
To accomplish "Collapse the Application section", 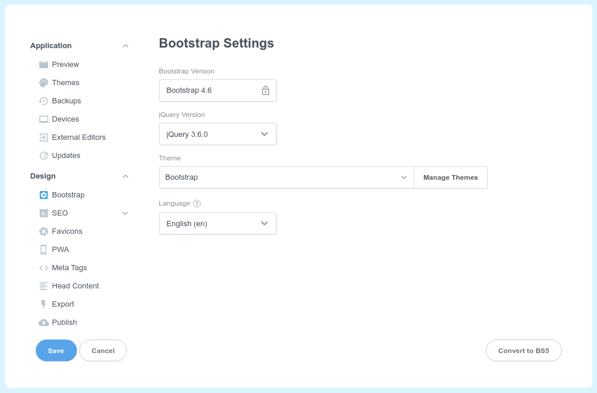I will [x=125, y=45].
